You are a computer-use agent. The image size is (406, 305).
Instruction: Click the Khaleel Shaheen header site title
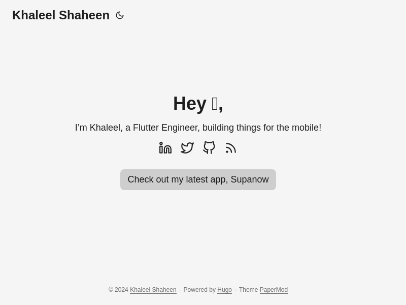pyautogui.click(x=61, y=15)
